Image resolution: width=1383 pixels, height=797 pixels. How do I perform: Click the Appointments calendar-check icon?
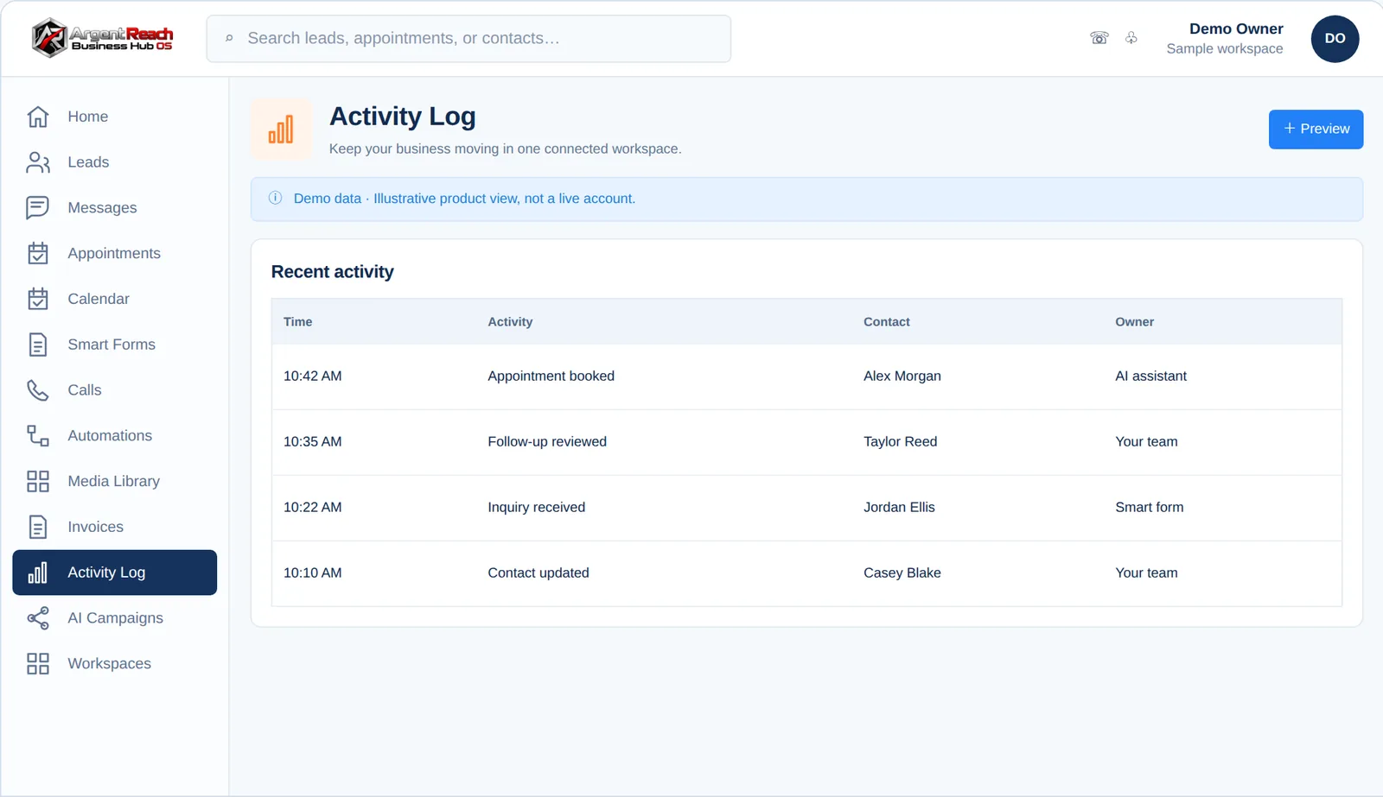[x=38, y=253]
